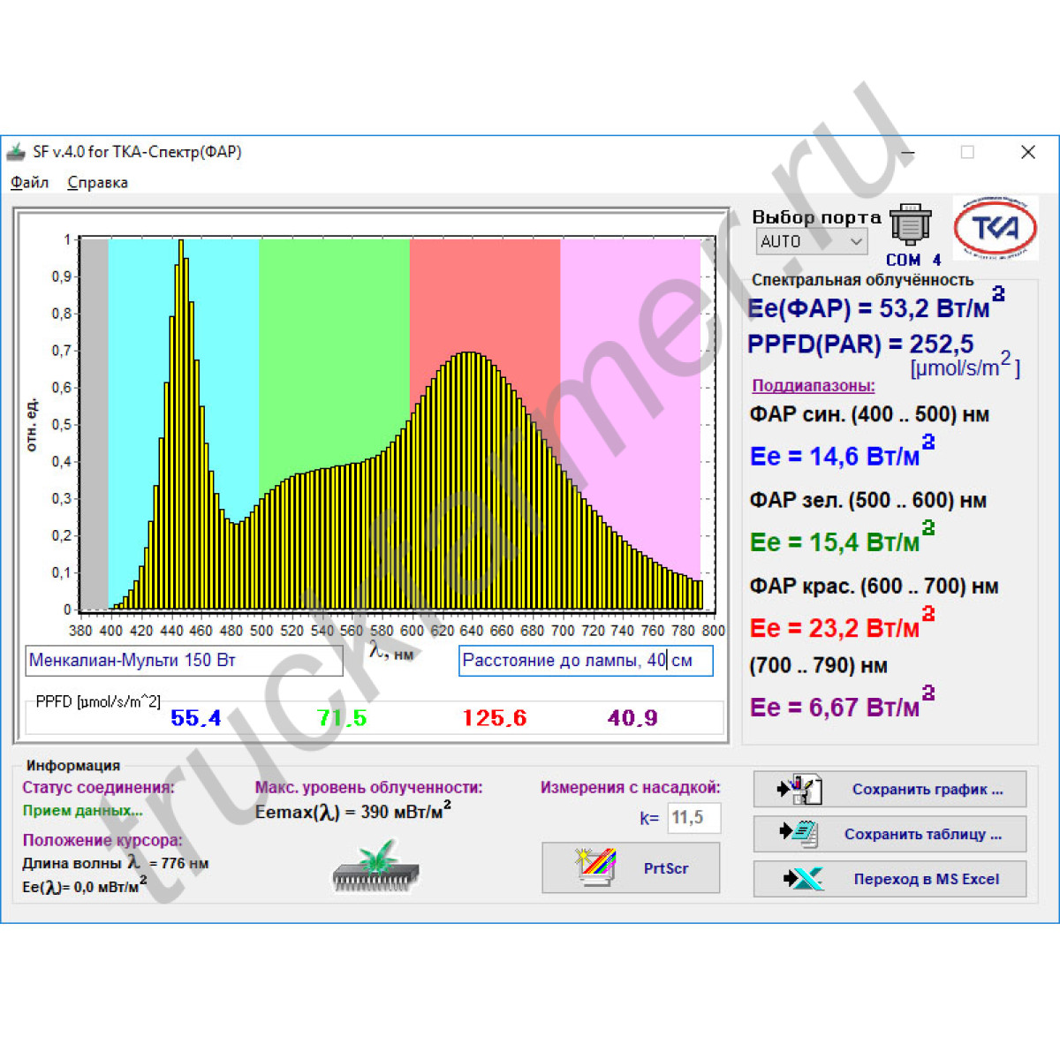1060x1060 pixels.
Task: Click the PrtScr screenshot button
Action: (631, 867)
